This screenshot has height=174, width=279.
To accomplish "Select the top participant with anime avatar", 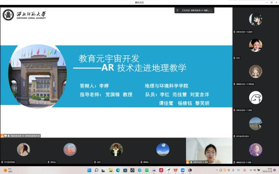I will pyautogui.click(x=256, y=19).
